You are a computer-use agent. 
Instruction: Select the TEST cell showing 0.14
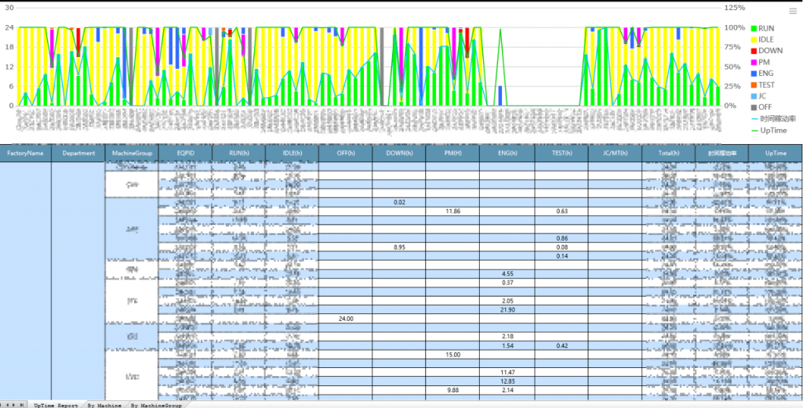click(x=561, y=255)
